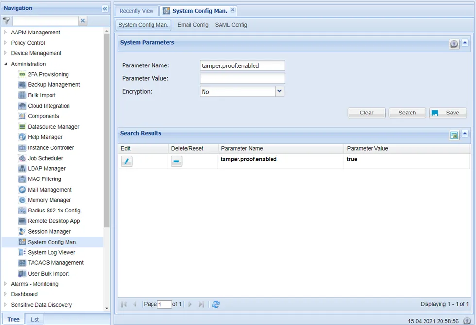The width and height of the screenshot is (476, 325).
Task: Click the page number input box
Action: (165, 304)
